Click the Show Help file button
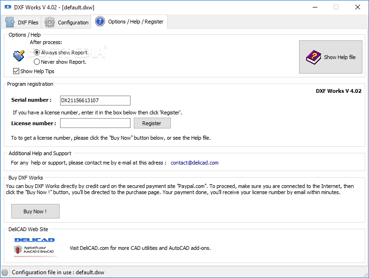The image size is (369, 278). [x=331, y=57]
